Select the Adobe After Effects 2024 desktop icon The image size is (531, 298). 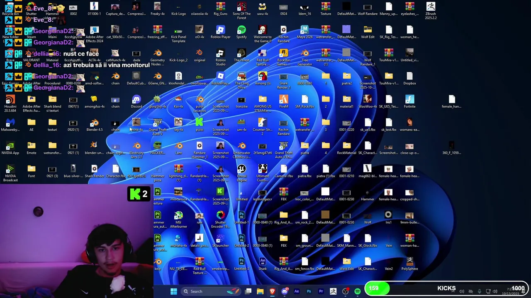click(94, 34)
